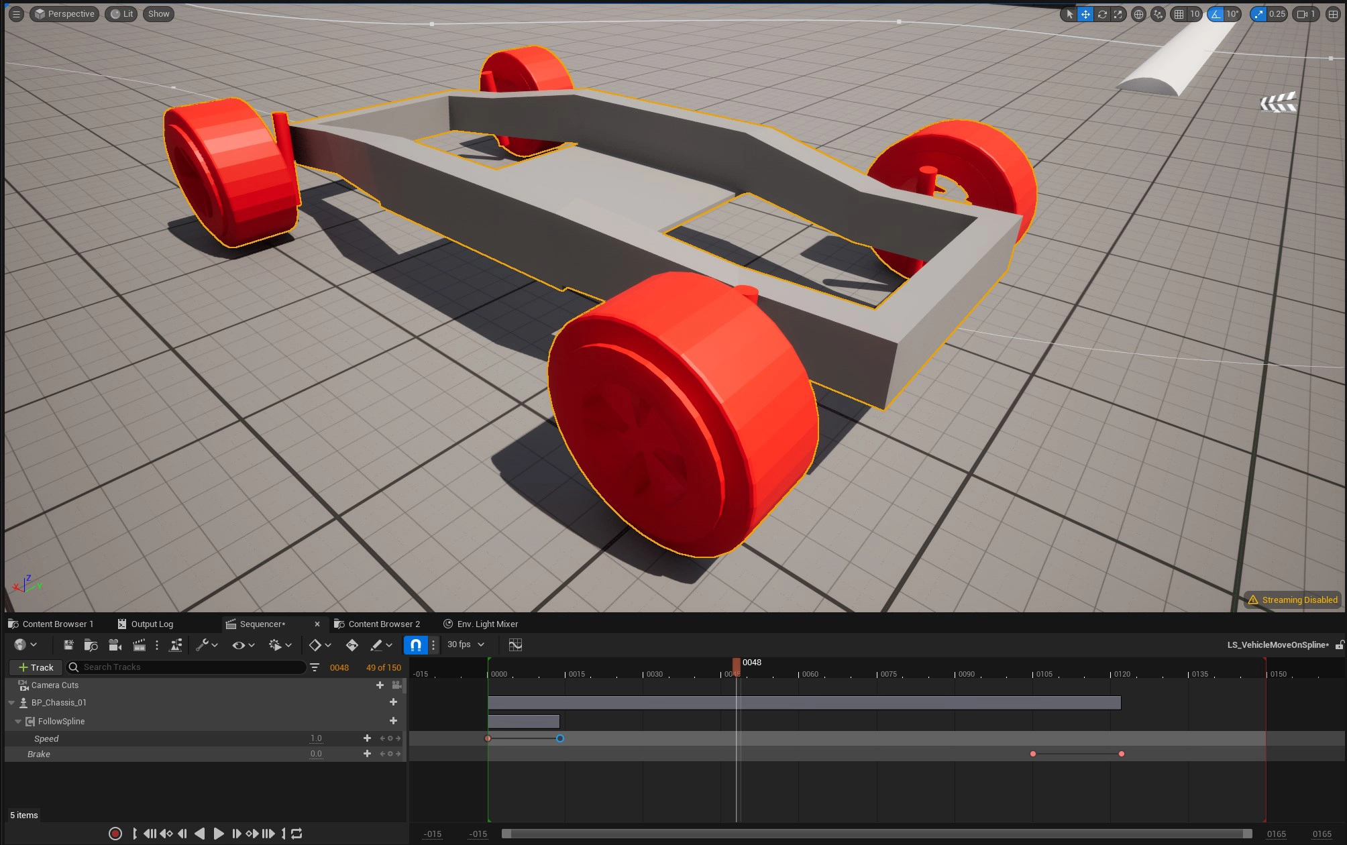Select the Scale tool in viewport toolbar
1347x845 pixels.
[x=1118, y=13]
